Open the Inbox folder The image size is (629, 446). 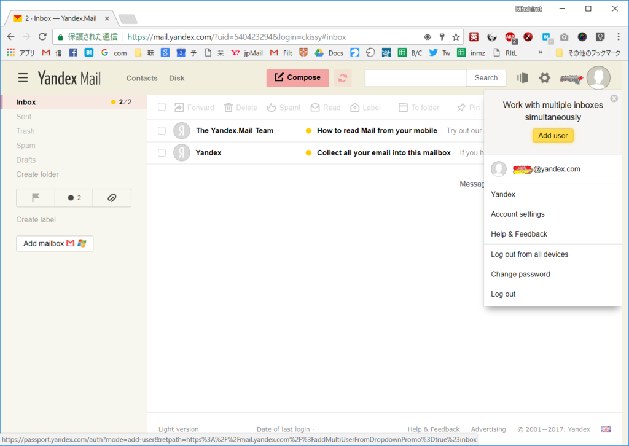point(74,102)
